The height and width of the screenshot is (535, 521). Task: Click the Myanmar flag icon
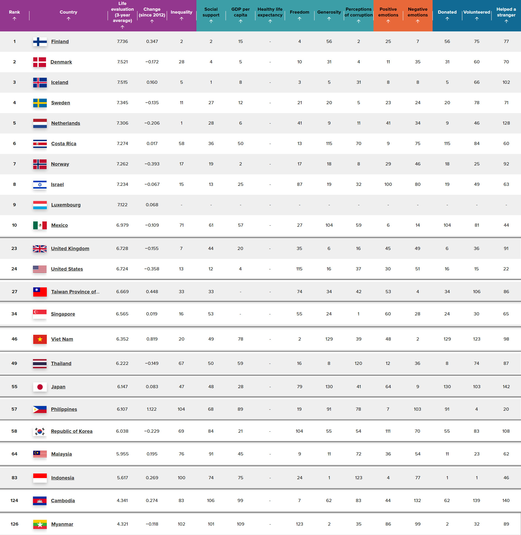[40, 524]
